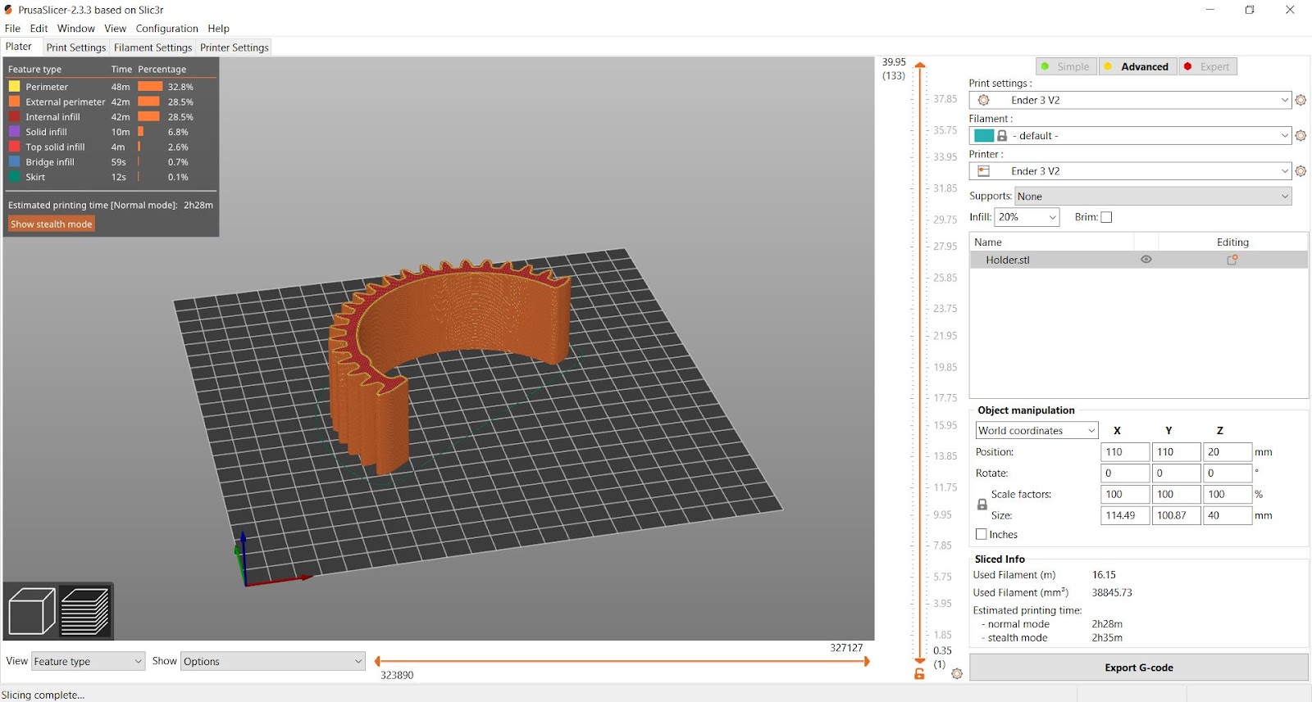Select Simple mode
Viewport: 1312px width, 702px height.
point(1066,66)
